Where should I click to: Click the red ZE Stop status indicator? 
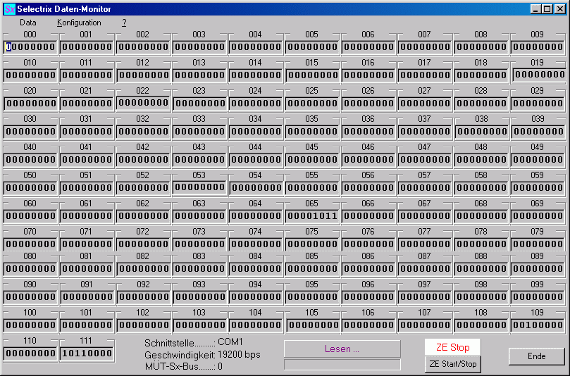click(x=452, y=347)
